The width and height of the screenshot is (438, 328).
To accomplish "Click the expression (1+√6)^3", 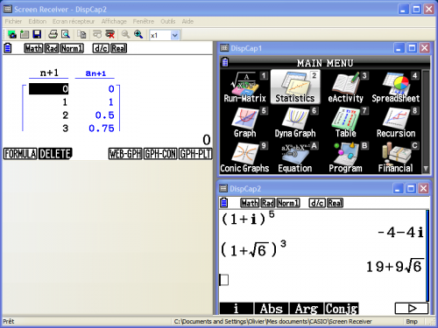I will click(x=253, y=249).
